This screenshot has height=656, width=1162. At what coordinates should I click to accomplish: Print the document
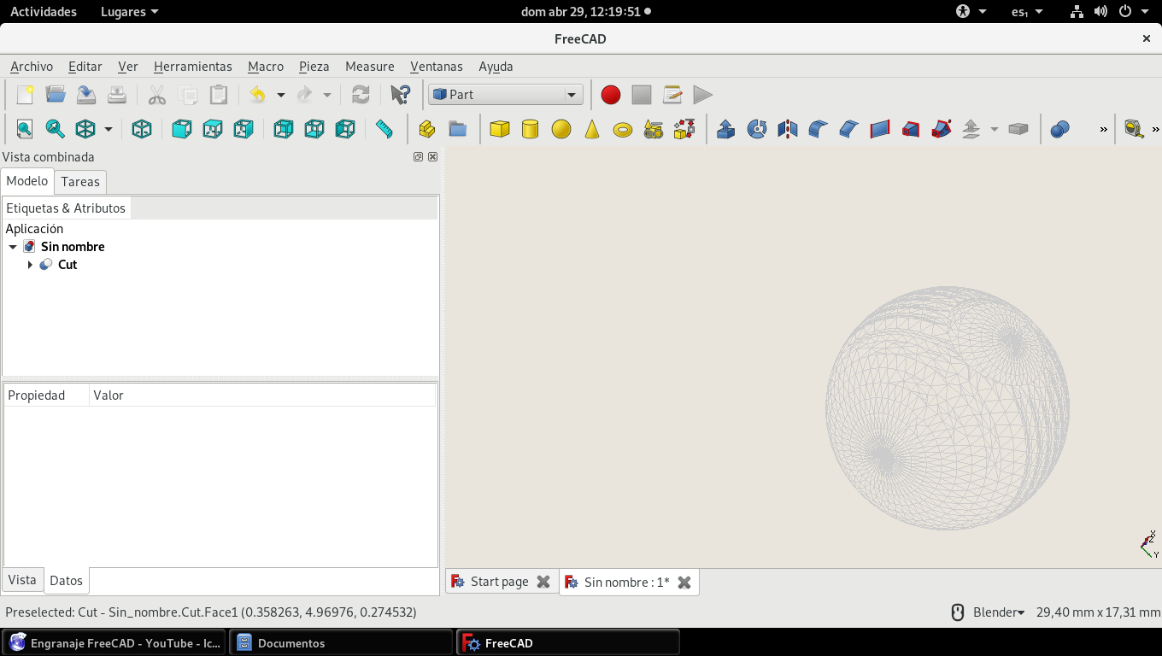pos(117,95)
